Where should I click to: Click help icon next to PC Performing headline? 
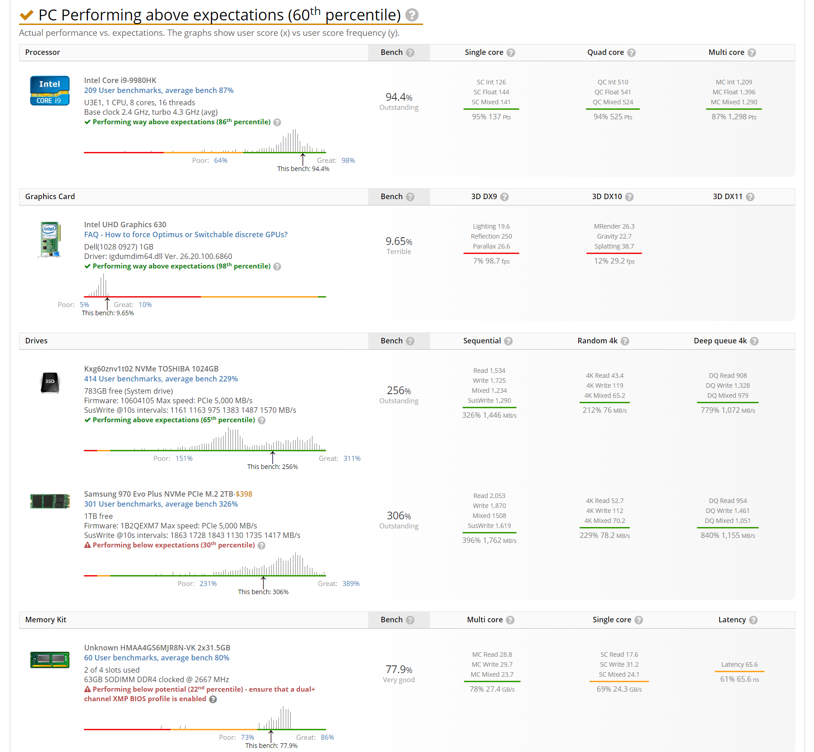412,15
